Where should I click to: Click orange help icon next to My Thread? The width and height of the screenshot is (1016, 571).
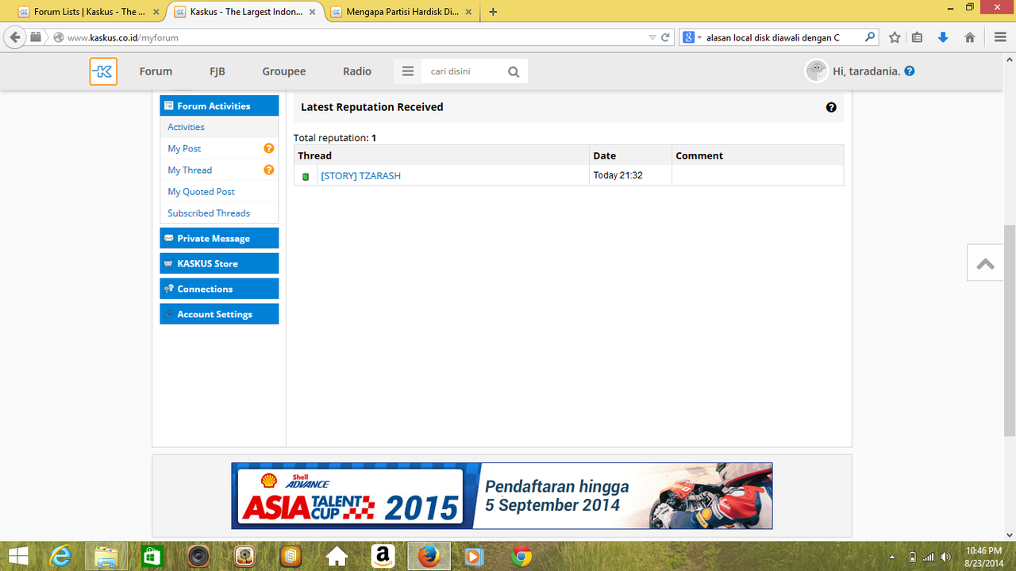[x=269, y=170]
